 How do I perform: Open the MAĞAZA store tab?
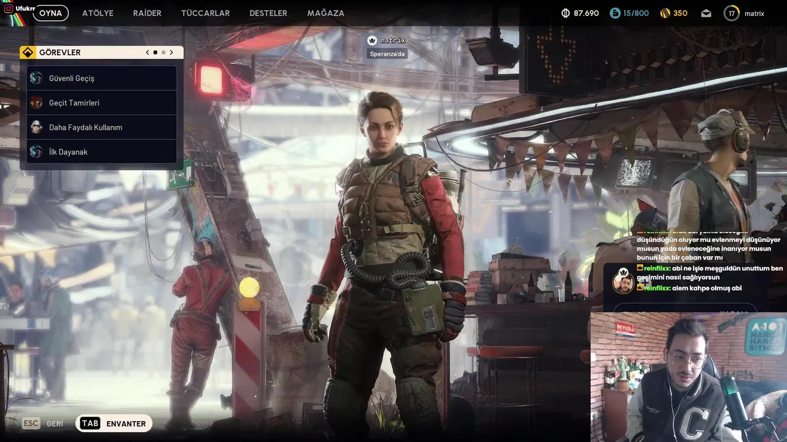(x=326, y=13)
